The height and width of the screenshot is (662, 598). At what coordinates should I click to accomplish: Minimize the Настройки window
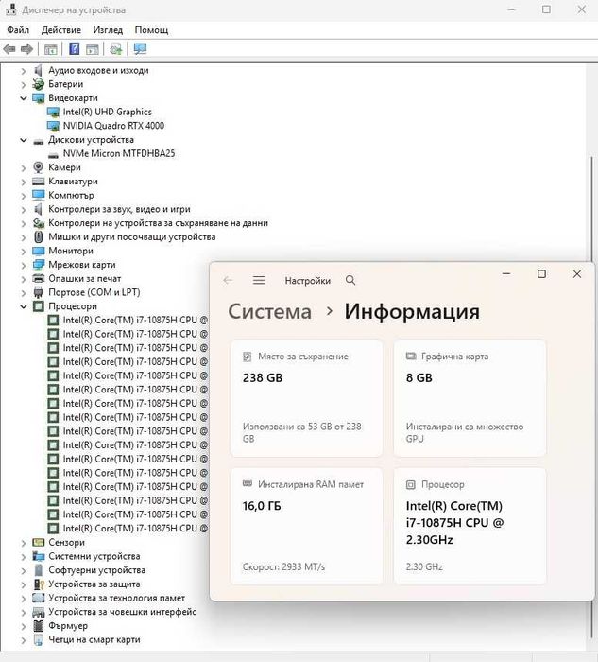506,274
